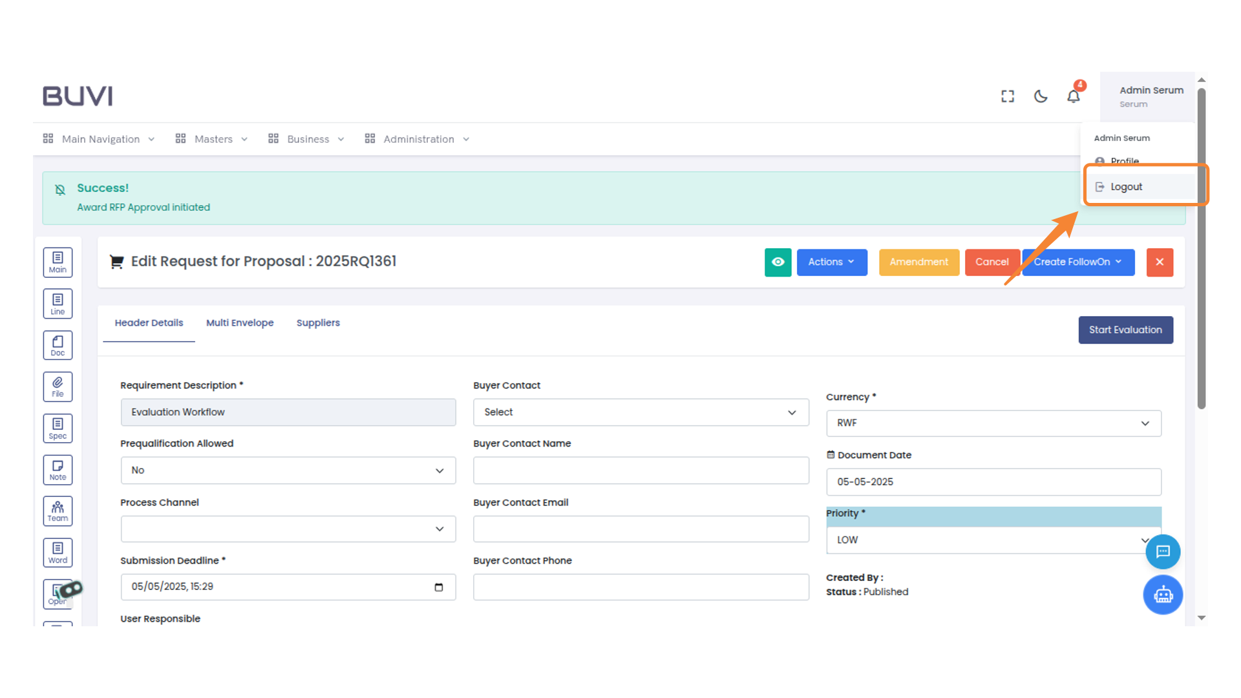The width and height of the screenshot is (1241, 698).
Task: Open the Spec sidebar icon
Action: tap(58, 428)
